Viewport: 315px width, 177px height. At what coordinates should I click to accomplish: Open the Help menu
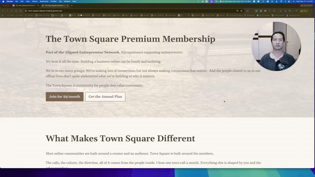pyautogui.click(x=74, y=2)
